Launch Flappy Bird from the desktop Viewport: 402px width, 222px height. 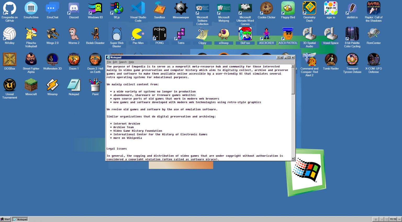point(288,8)
